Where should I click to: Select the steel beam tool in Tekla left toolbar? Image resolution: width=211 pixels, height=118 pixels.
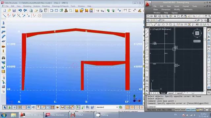(3, 27)
